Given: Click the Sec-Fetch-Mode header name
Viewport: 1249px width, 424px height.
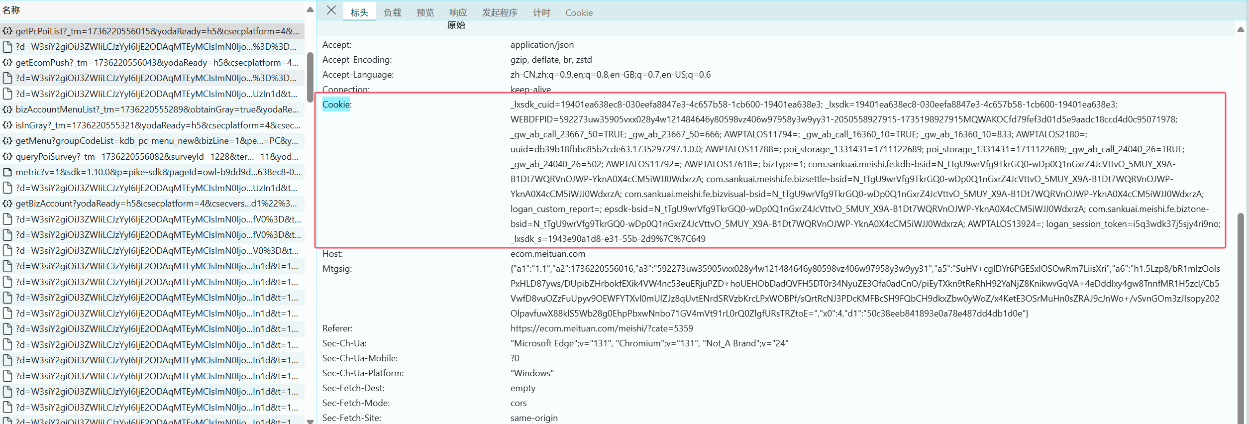Looking at the screenshot, I should [x=356, y=403].
